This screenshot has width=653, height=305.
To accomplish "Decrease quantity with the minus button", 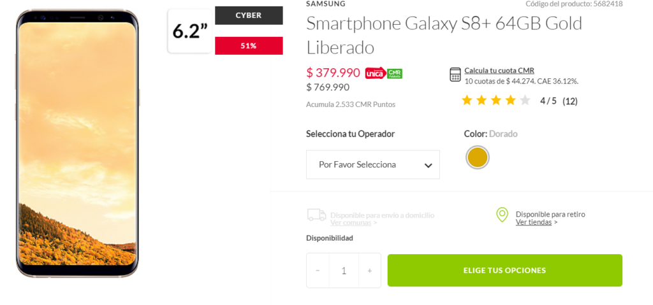I will tap(318, 271).
